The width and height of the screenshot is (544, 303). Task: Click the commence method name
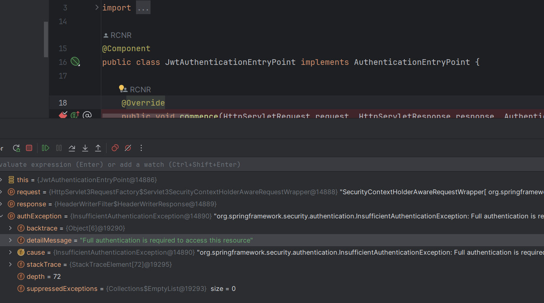(199, 116)
